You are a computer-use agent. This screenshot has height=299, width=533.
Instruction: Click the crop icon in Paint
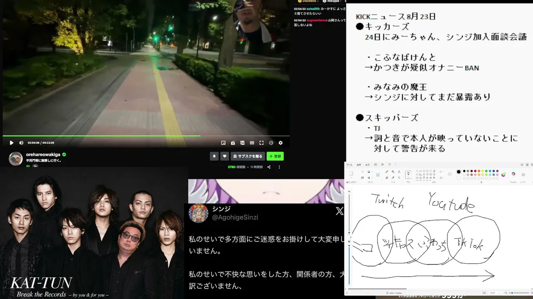(362, 172)
